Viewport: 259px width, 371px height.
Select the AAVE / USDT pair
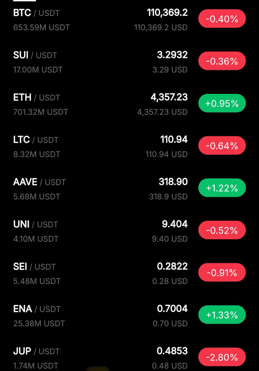129,189
